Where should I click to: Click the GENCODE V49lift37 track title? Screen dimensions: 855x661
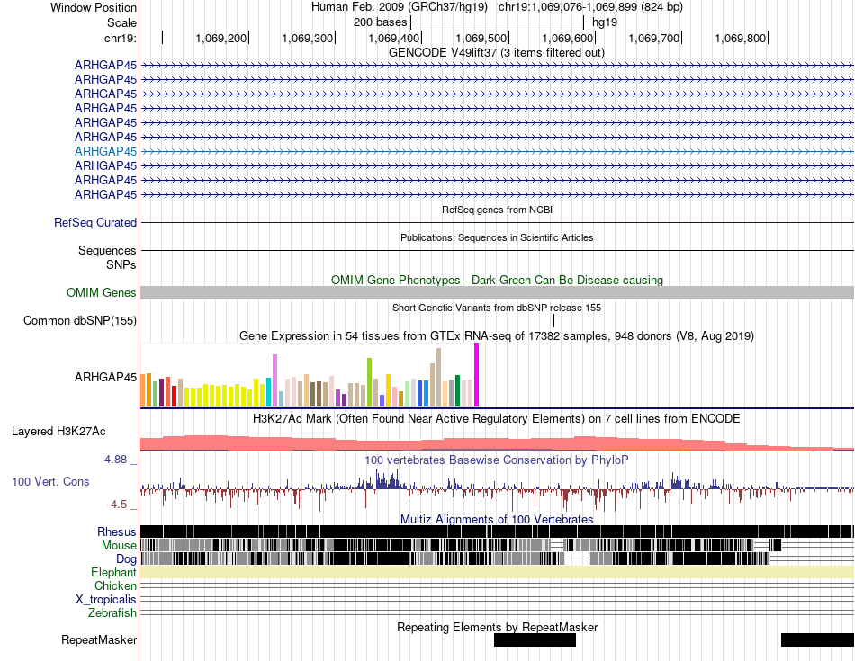click(497, 53)
